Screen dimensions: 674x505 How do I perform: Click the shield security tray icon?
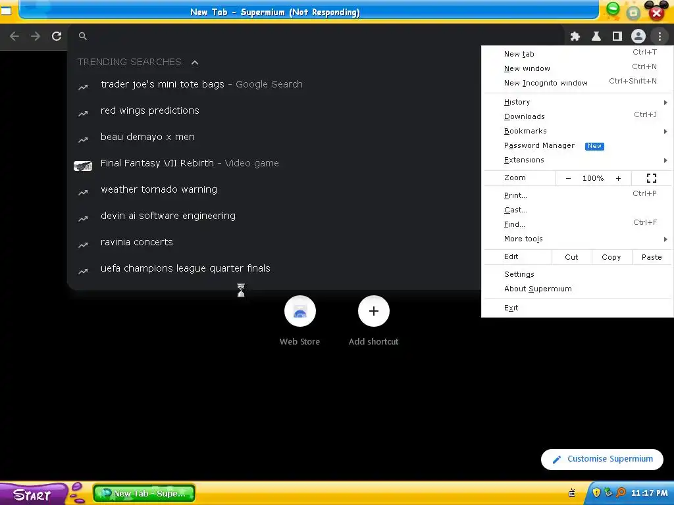(596, 493)
